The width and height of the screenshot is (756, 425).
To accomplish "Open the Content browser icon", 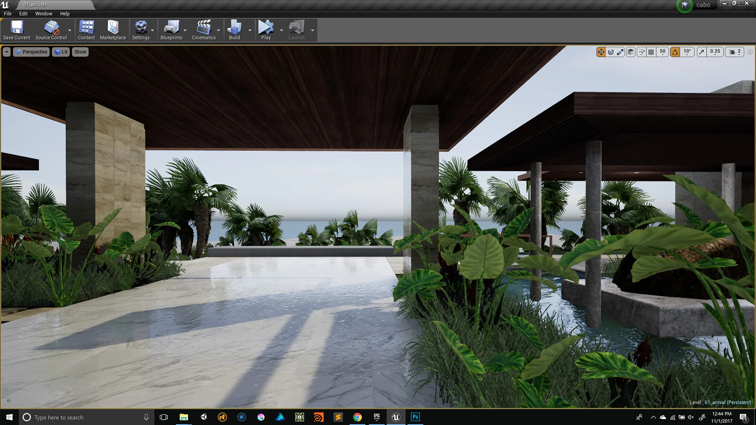I will click(86, 30).
